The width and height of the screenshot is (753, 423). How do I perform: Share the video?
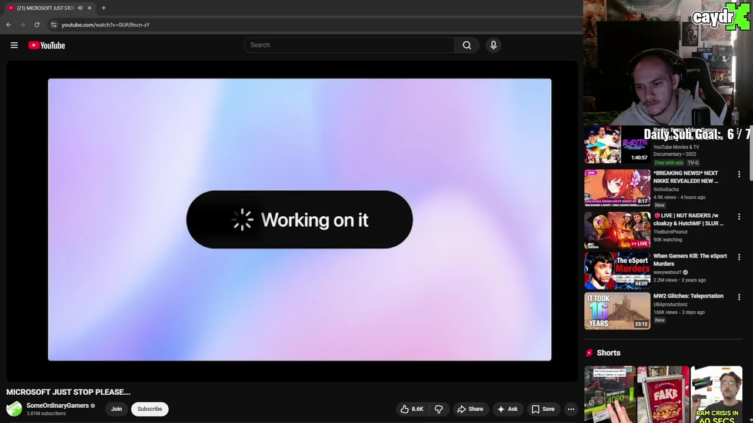coord(470,409)
